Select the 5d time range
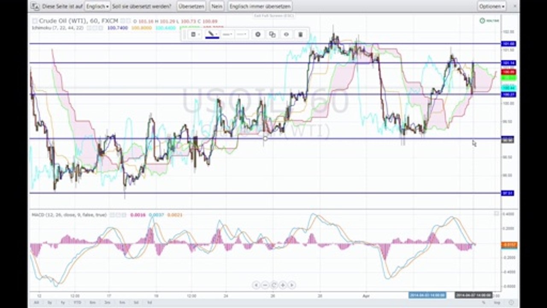Image resolution: width=547 pixels, height=308 pixels. point(136,302)
